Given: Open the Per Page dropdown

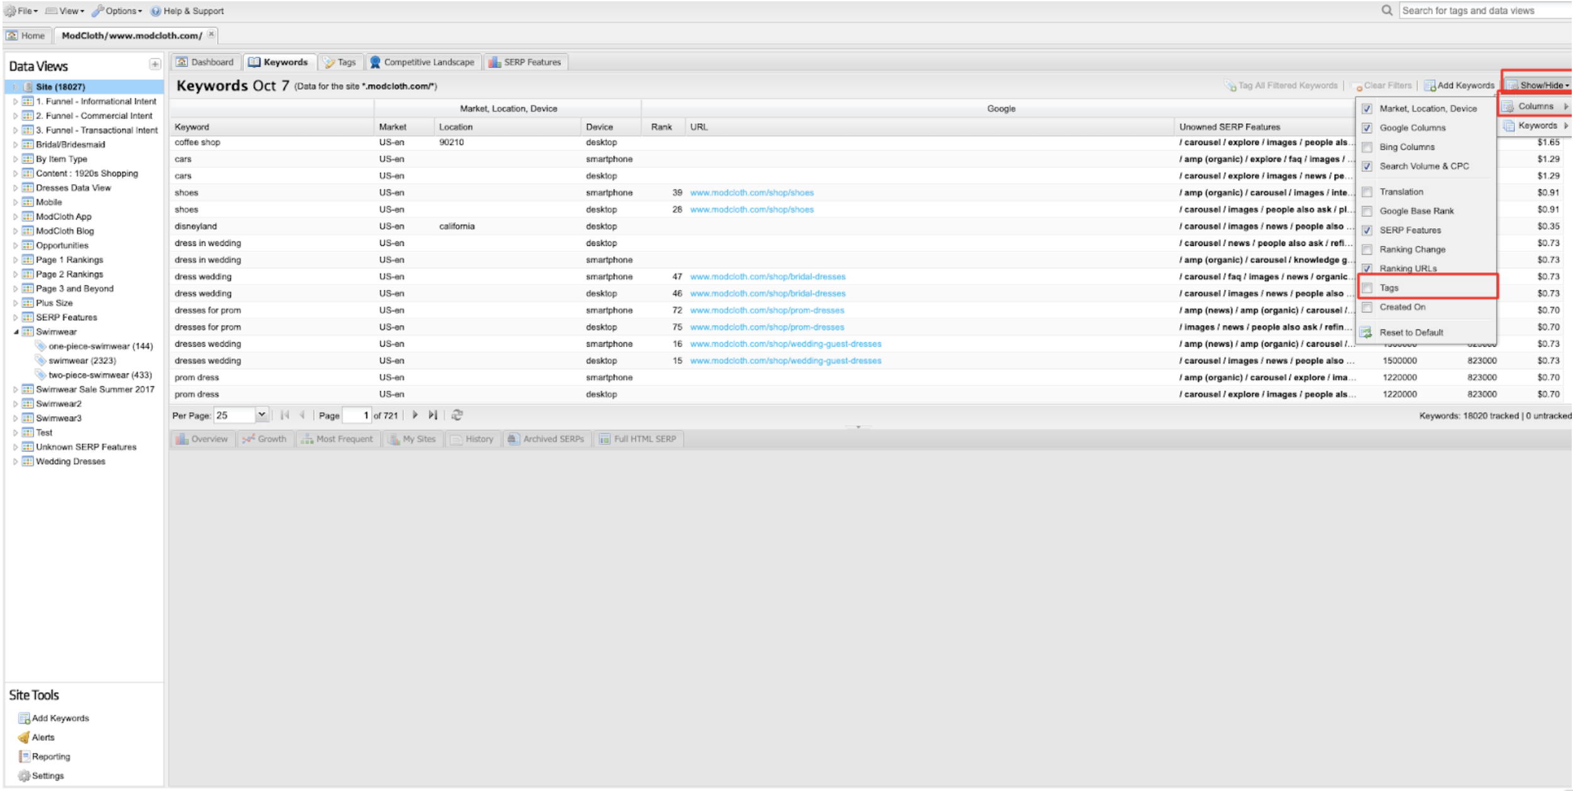Looking at the screenshot, I should tap(262, 415).
